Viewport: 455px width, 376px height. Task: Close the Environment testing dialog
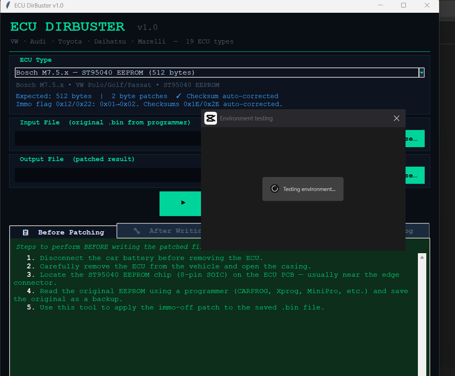[396, 118]
